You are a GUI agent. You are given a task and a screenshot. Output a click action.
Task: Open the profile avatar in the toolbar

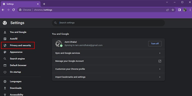tap(185, 10)
